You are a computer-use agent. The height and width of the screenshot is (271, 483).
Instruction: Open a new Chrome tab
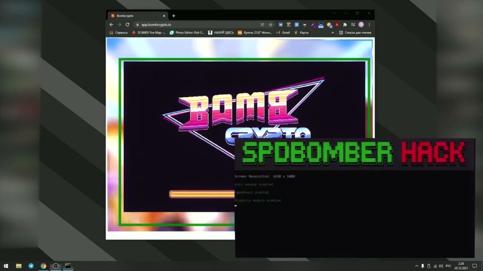click(x=174, y=16)
